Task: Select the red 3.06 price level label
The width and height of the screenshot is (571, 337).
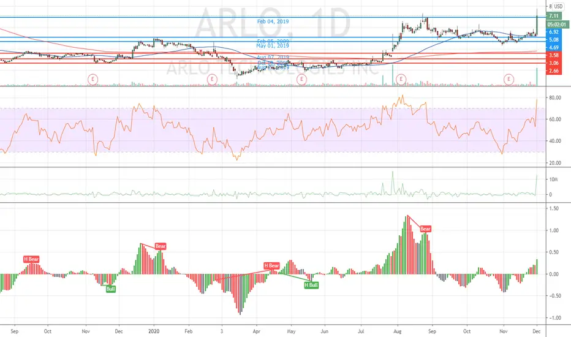Action: [x=554, y=63]
